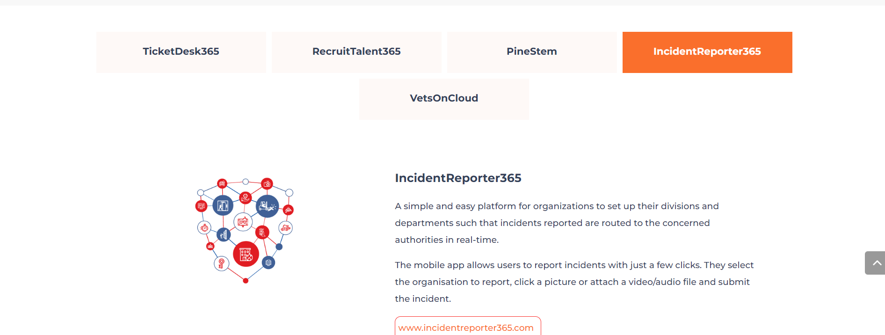
Task: Click the red key icon
Action: point(221,263)
